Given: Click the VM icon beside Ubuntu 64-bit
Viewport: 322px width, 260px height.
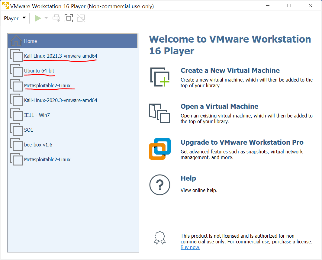Looking at the screenshot, I should 16,70.
